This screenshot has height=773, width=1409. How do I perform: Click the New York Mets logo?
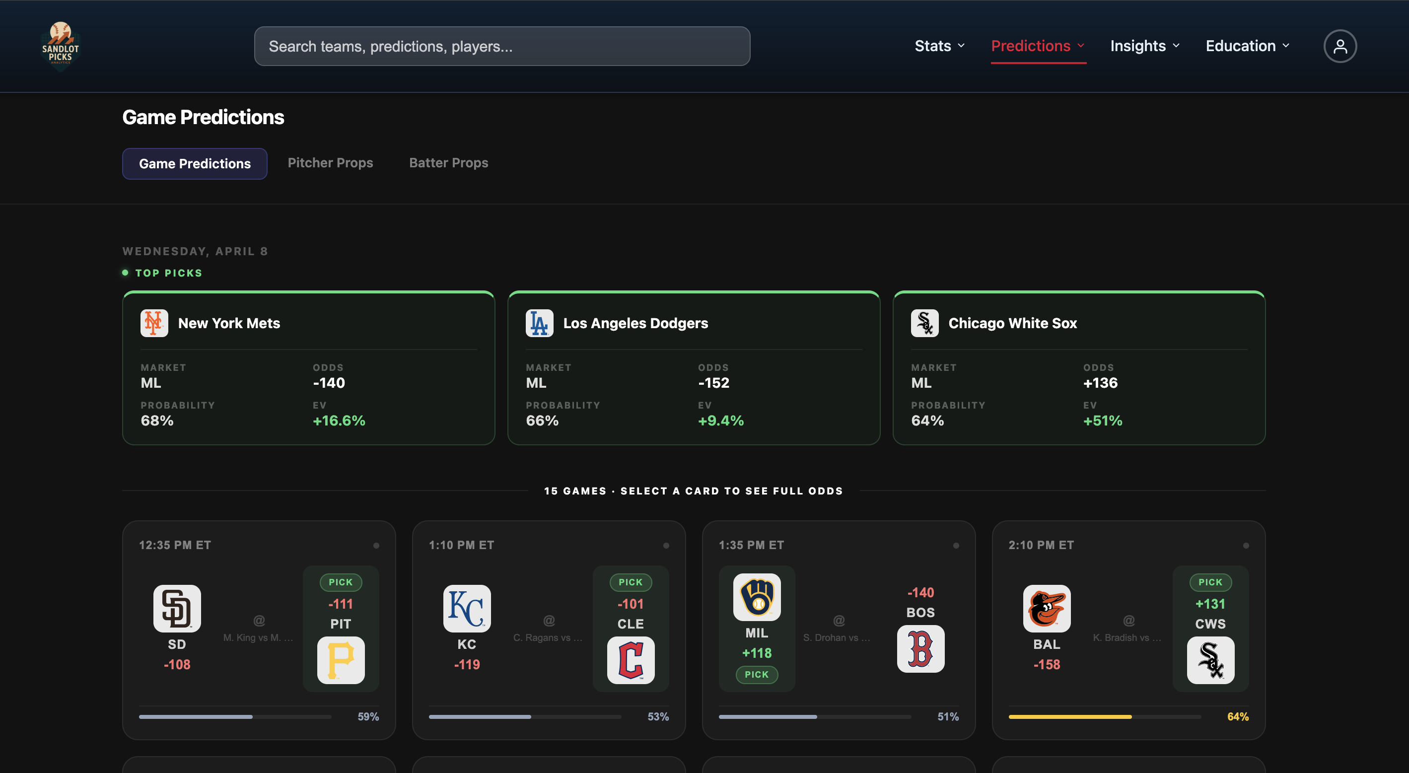pyautogui.click(x=154, y=323)
